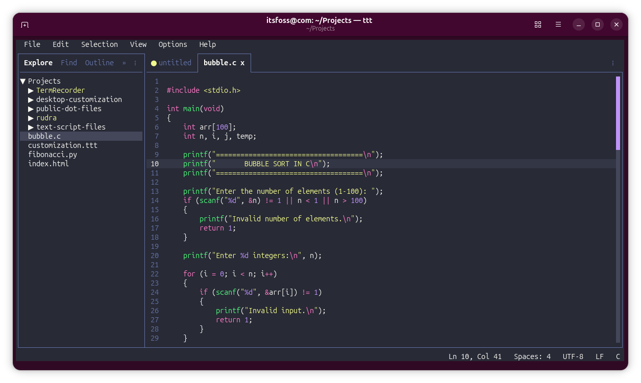Open the sidebar three-dot options menu

(x=135, y=63)
